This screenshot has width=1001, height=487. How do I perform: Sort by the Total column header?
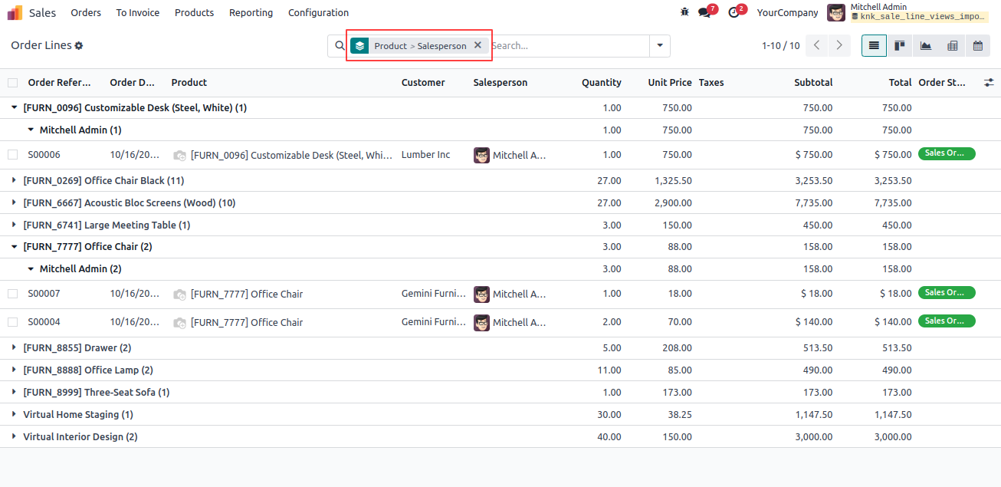pos(900,83)
